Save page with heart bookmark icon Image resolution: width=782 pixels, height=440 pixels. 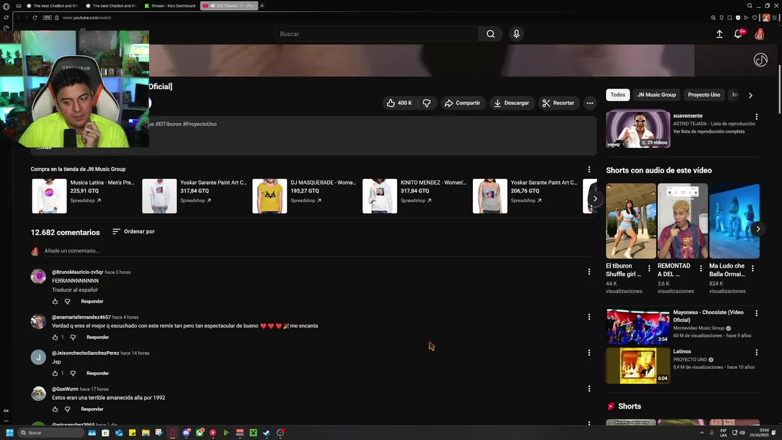click(x=755, y=18)
